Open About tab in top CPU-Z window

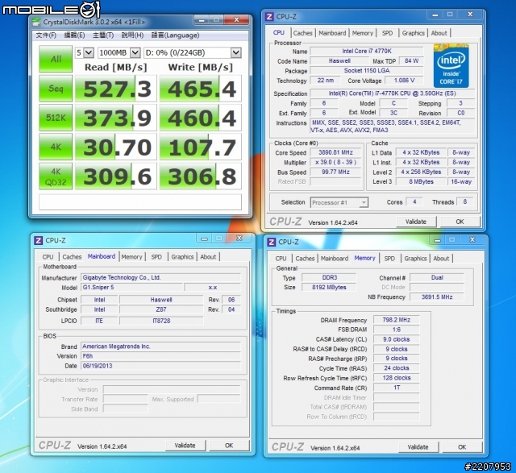[x=439, y=33]
